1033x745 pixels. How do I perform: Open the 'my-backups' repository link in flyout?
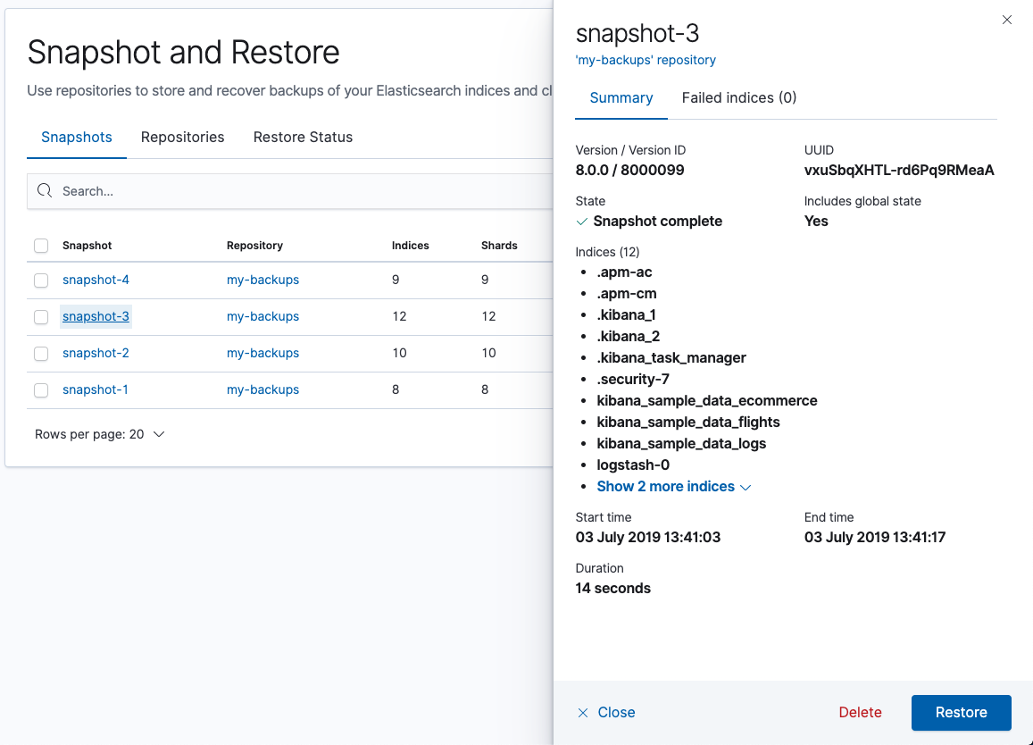pos(646,60)
